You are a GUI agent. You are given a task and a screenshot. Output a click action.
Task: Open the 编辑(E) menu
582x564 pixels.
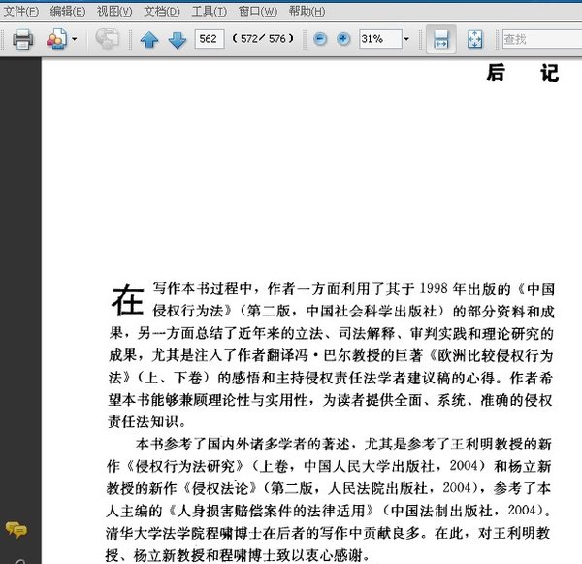68,12
